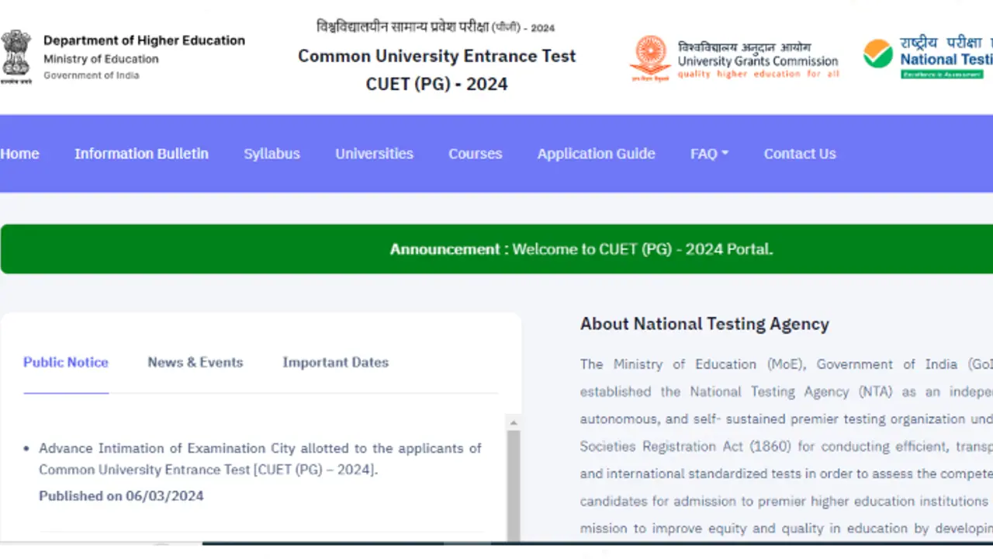993x559 pixels.
Task: Select the University Grants Commission logo
Action: pos(650,57)
